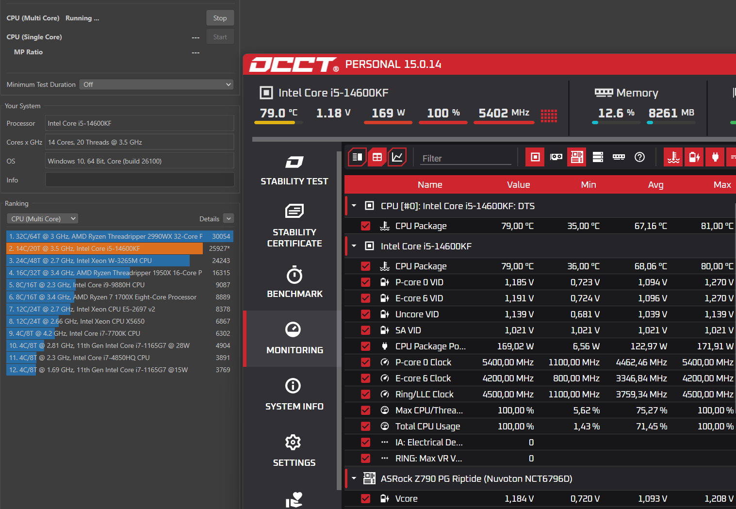The width and height of the screenshot is (736, 509).
Task: Open the Benchmark section
Action: [294, 282]
